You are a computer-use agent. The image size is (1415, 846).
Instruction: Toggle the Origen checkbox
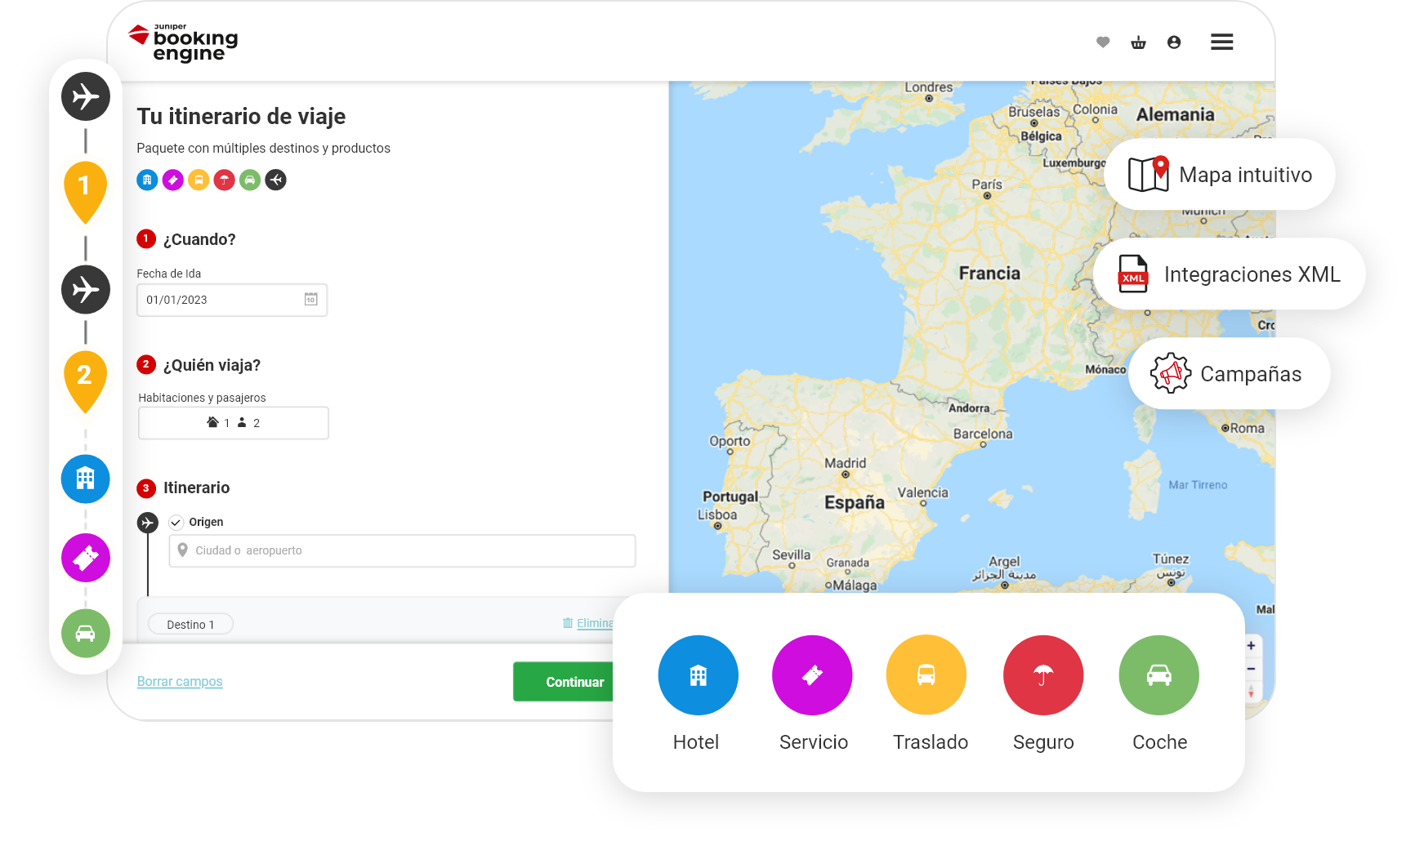(x=176, y=523)
